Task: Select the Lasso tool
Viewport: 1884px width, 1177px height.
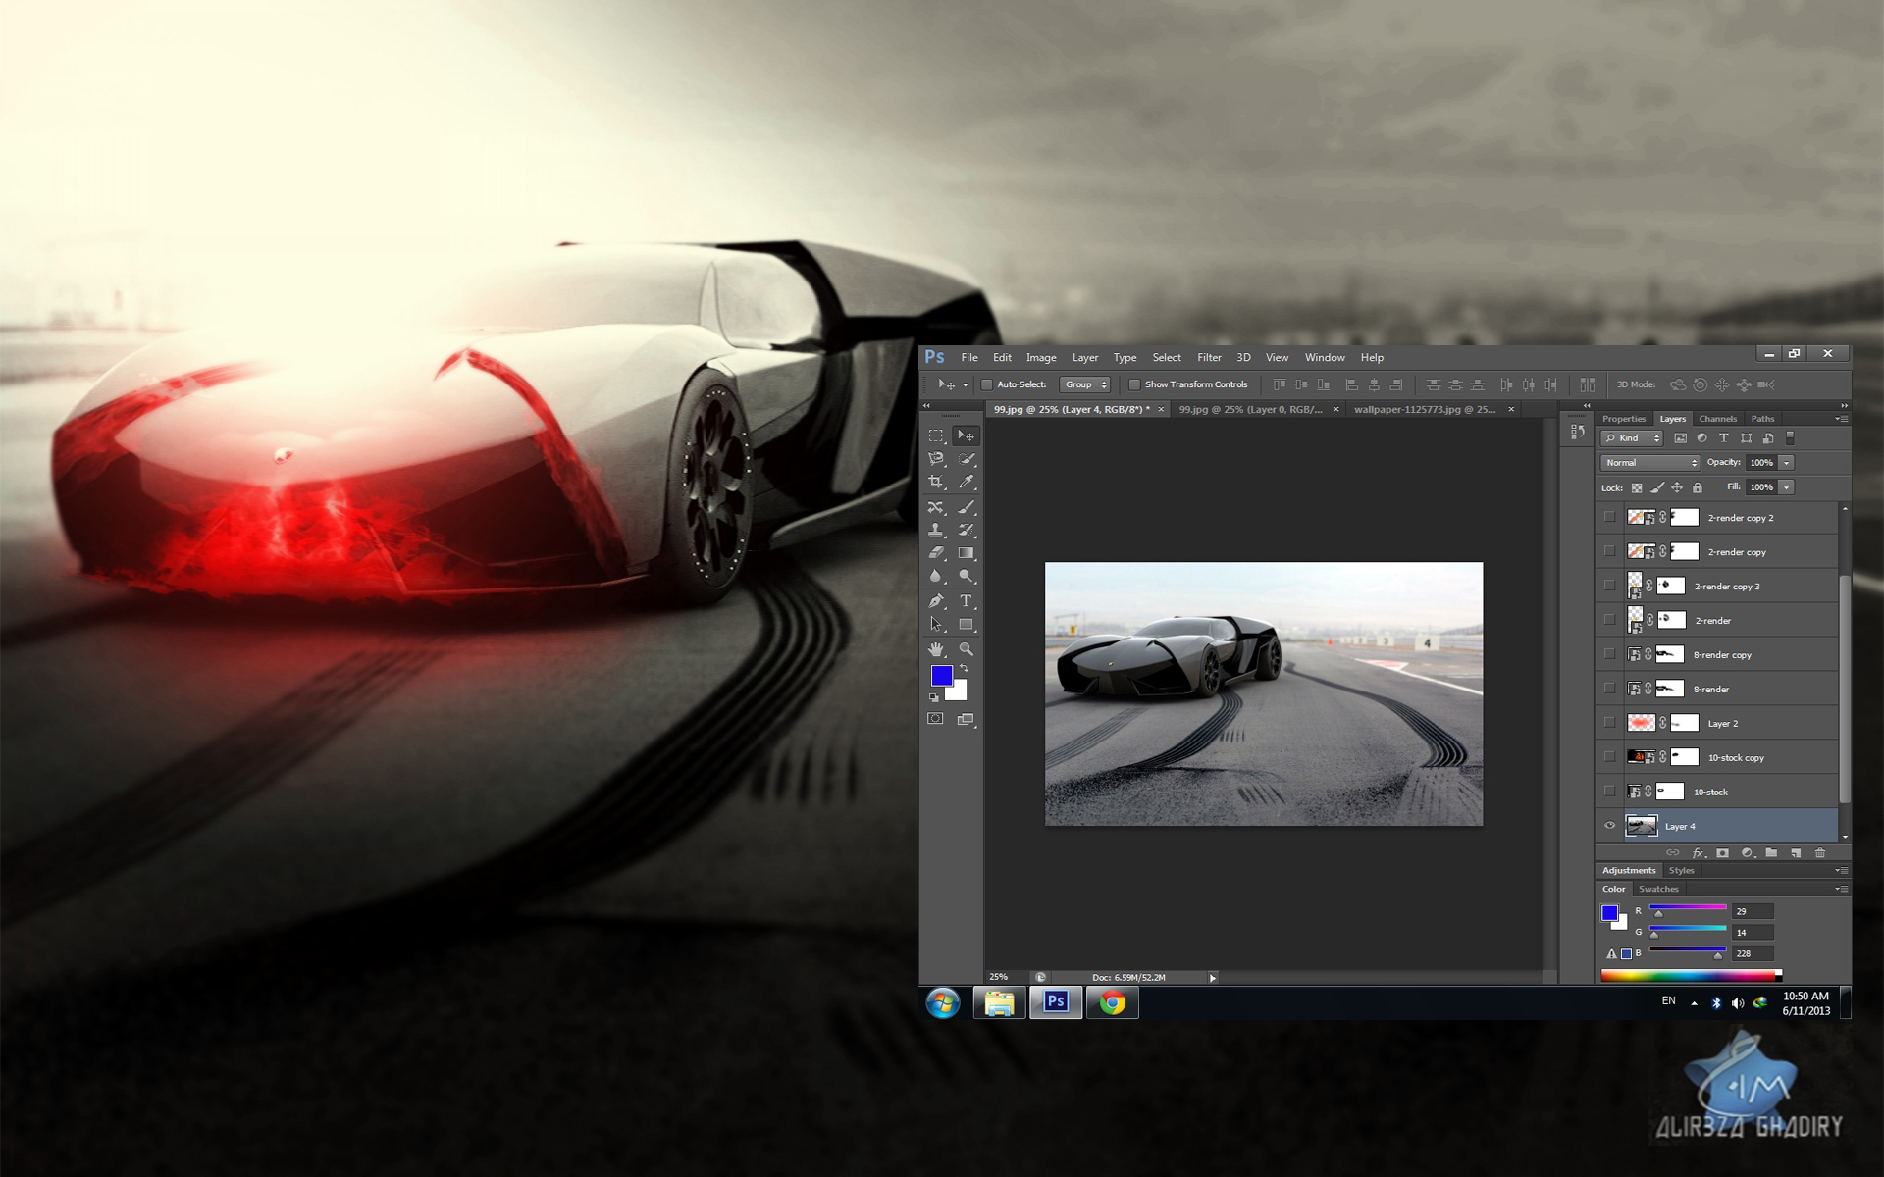Action: (940, 458)
